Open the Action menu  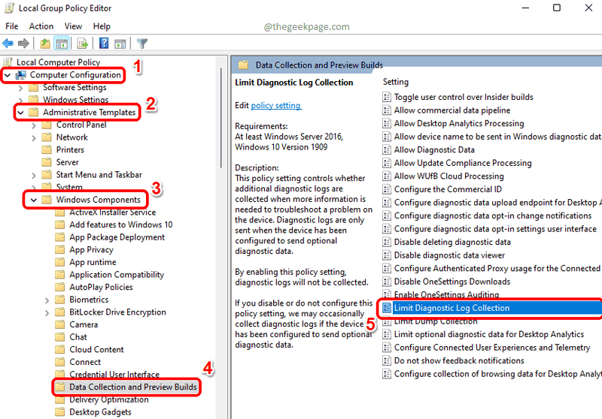(41, 26)
